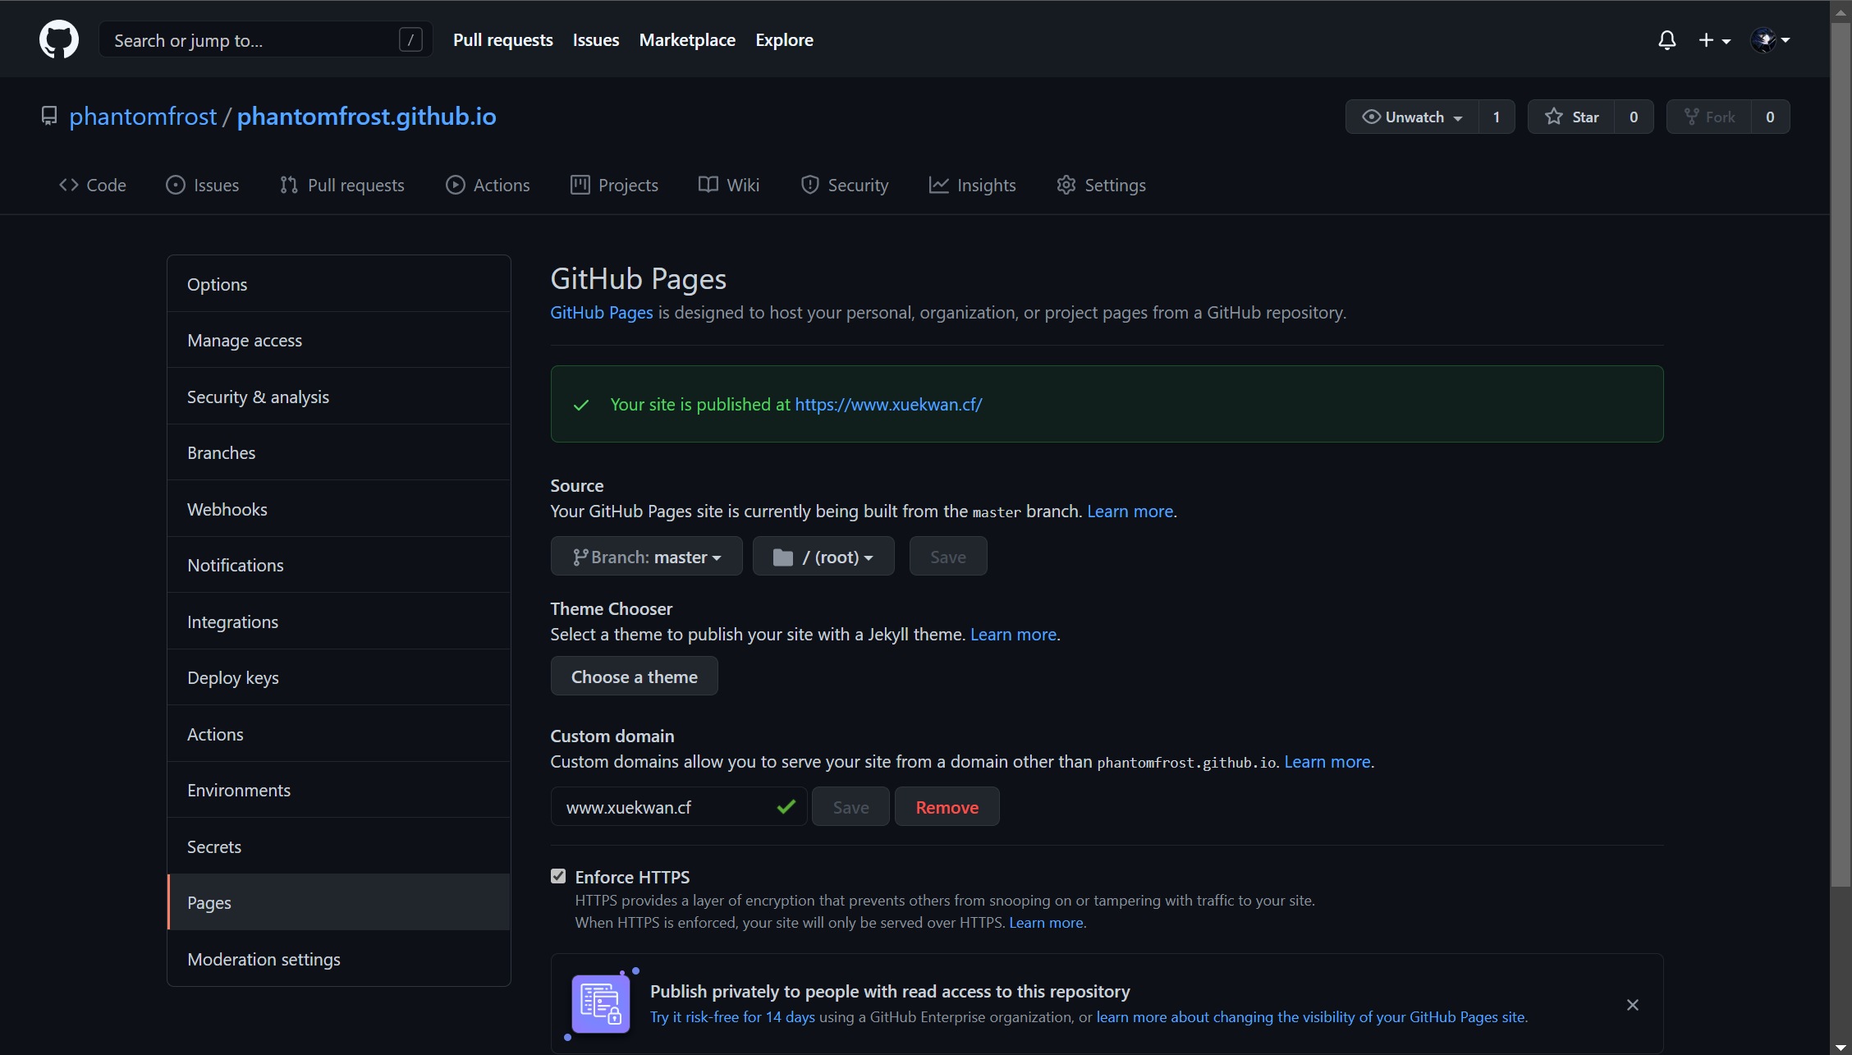Open the phantomfrost.github.io repository link
The width and height of the screenshot is (1852, 1055).
pyautogui.click(x=367, y=117)
